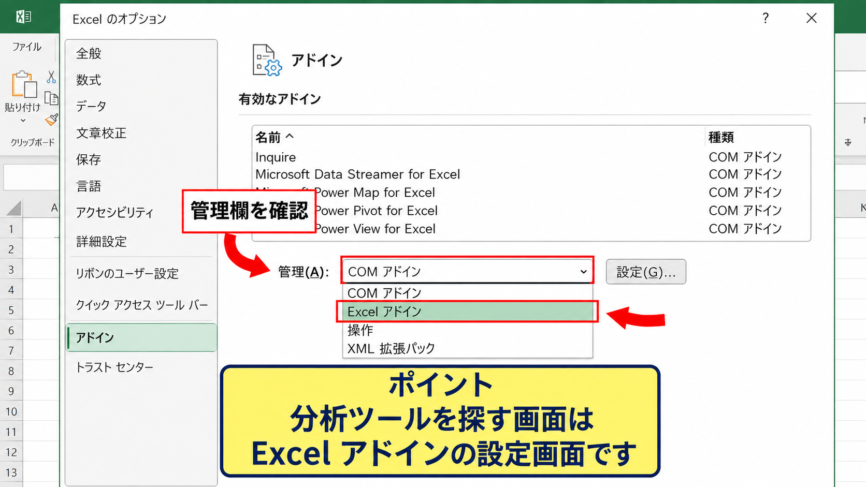Viewport: 866px width, 487px height.
Task: Click the Paste clipboard icon
Action: (x=24, y=84)
